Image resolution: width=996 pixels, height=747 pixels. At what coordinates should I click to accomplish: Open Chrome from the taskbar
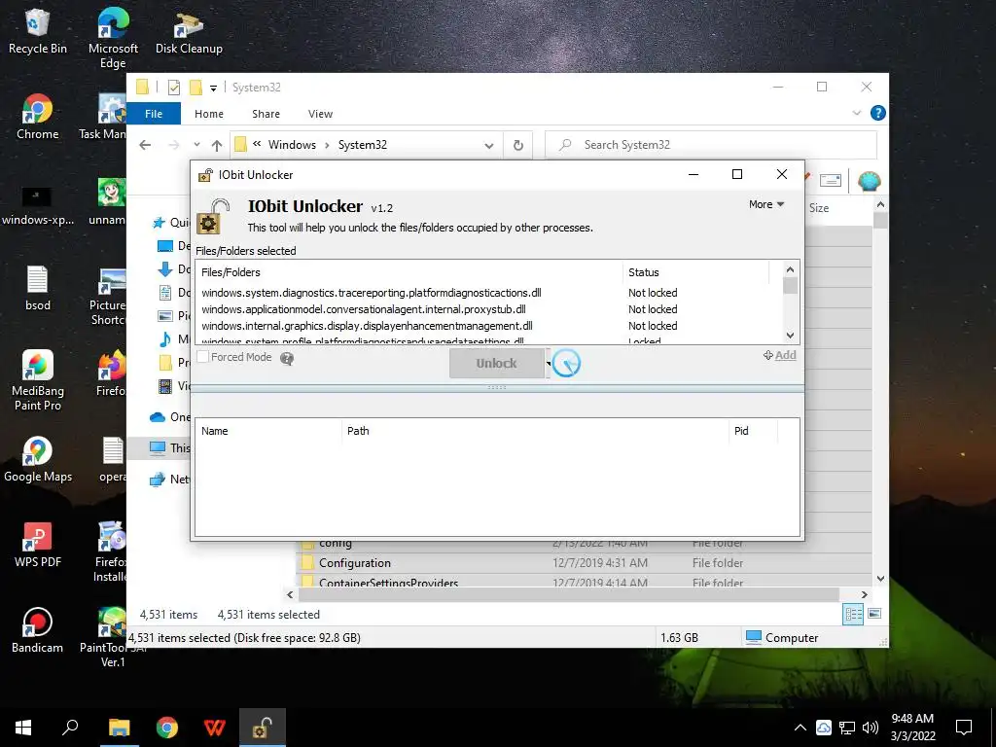pos(167,728)
